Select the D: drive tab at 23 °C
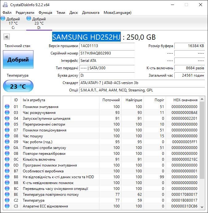The image size is (208, 213). pos(39,23)
